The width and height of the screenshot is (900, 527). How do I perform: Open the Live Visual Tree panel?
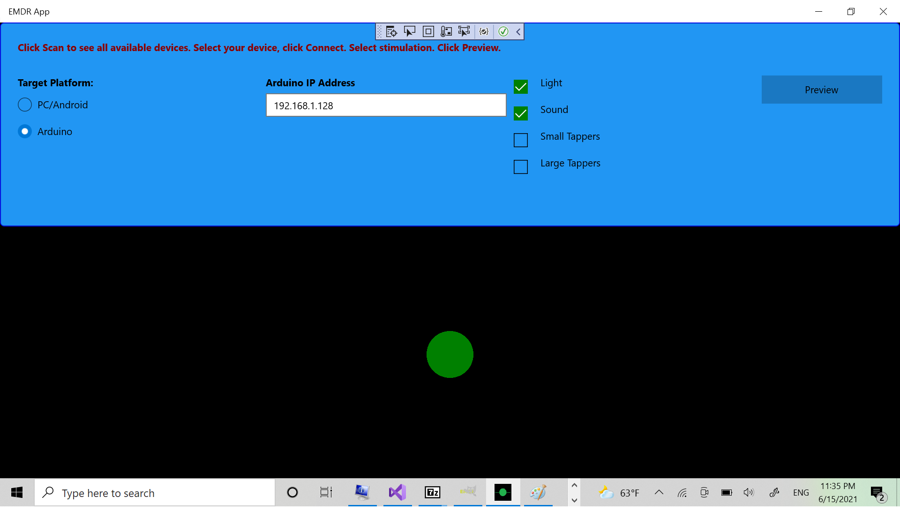391,31
